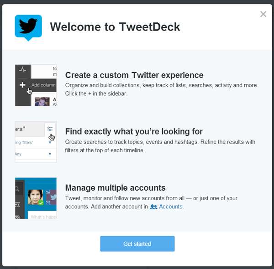Viewport: 274px width, 269px height.
Task: Click the "Manage multiple accounts" heading
Action: click(115, 188)
